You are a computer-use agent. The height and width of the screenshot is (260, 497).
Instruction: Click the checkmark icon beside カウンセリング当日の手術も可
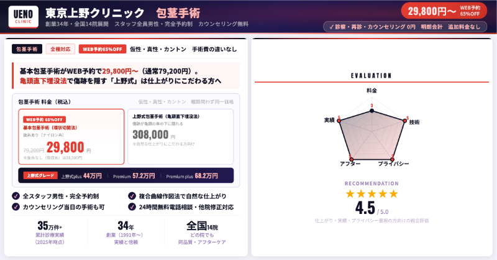[16, 207]
